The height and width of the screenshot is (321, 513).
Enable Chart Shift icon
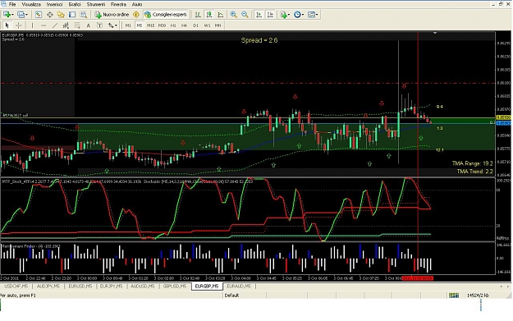[270, 15]
